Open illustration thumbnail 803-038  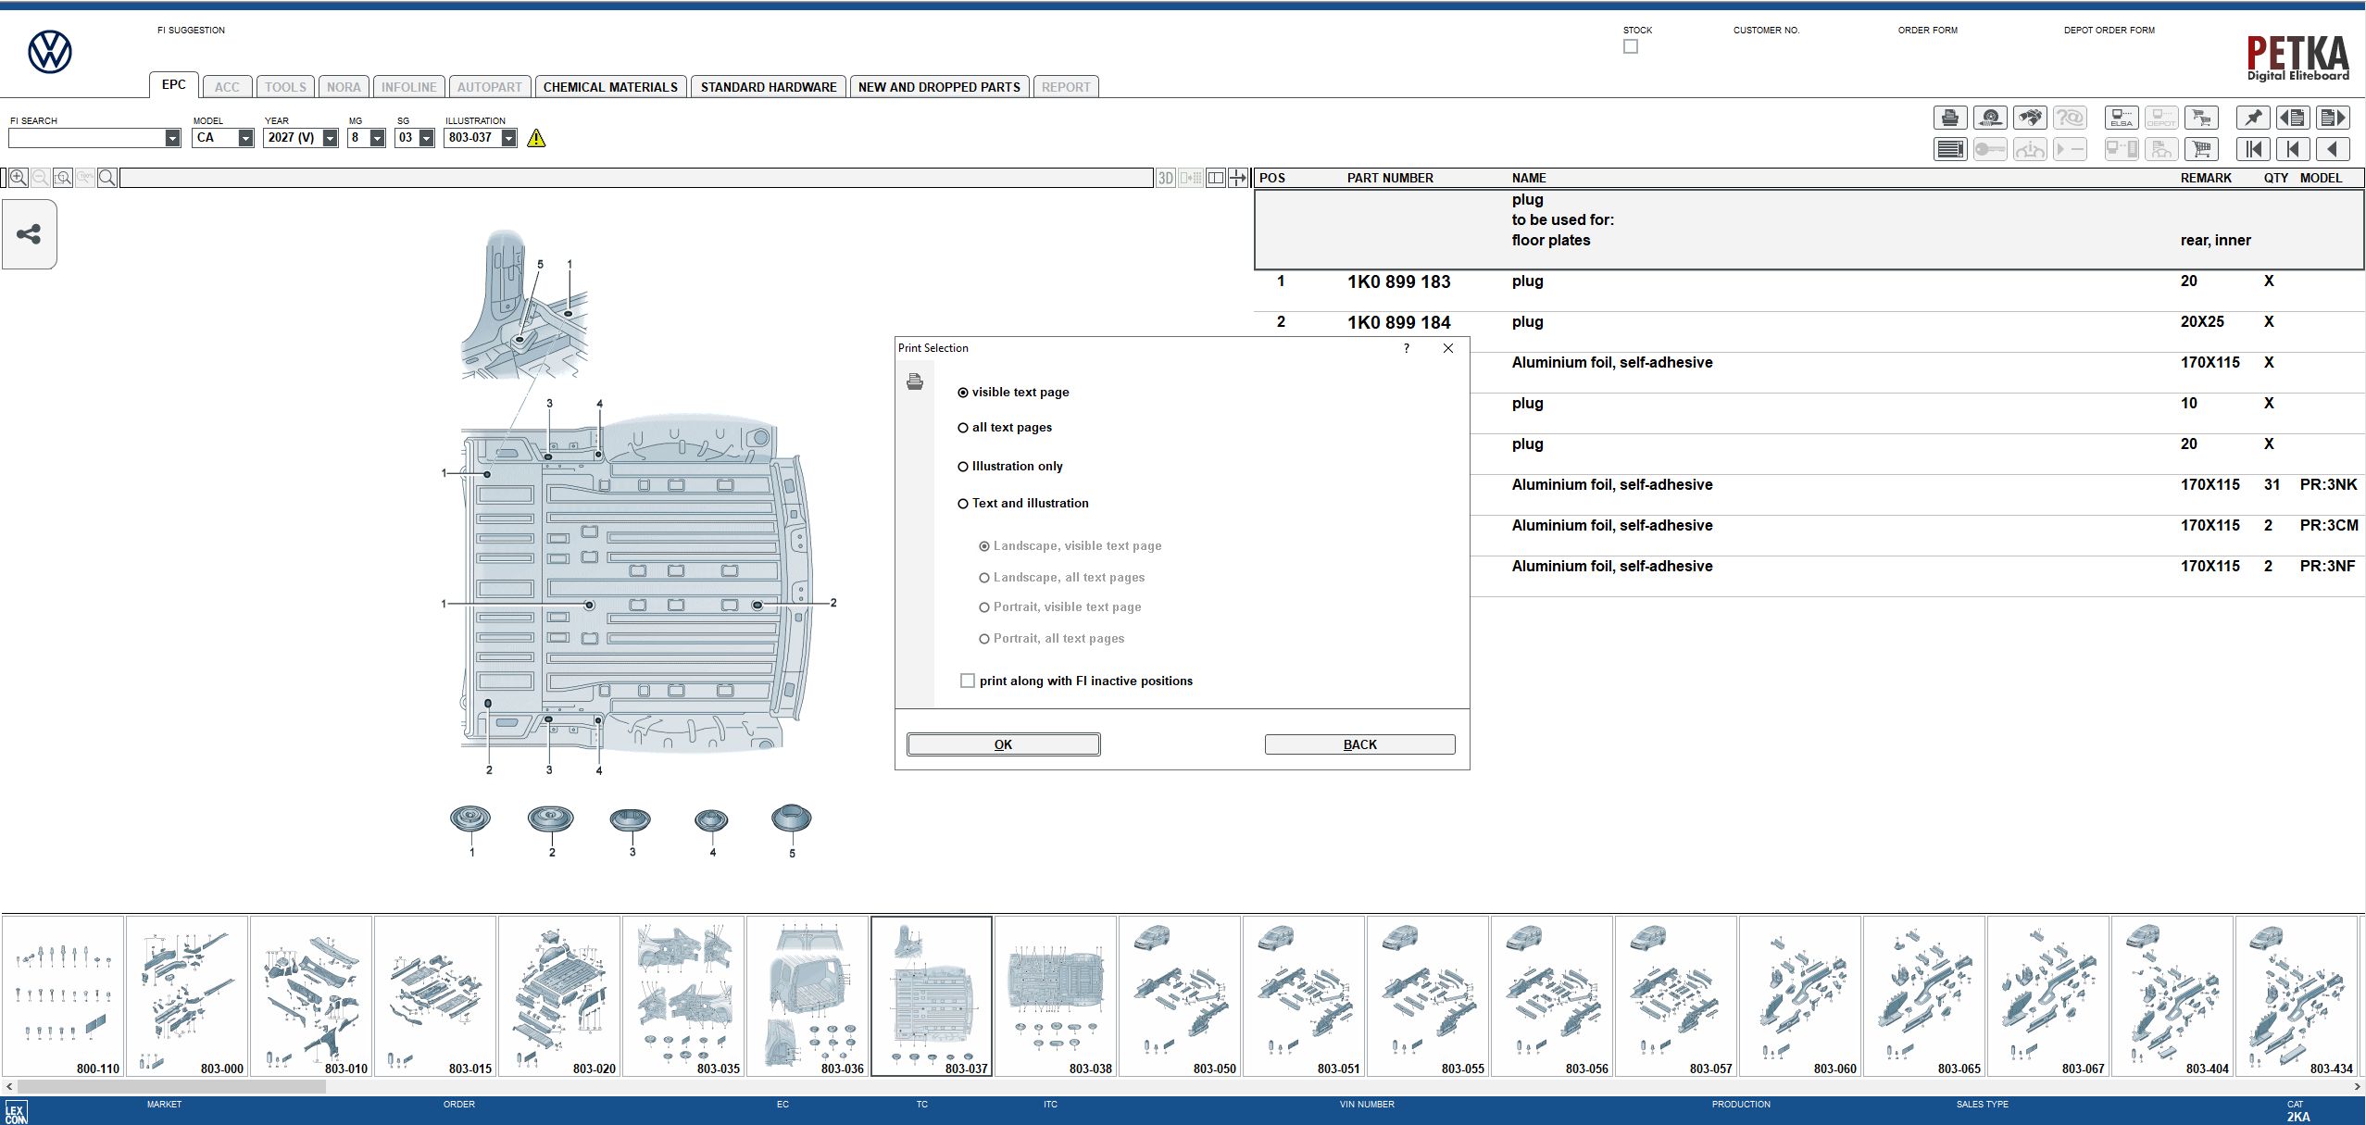tap(1055, 996)
